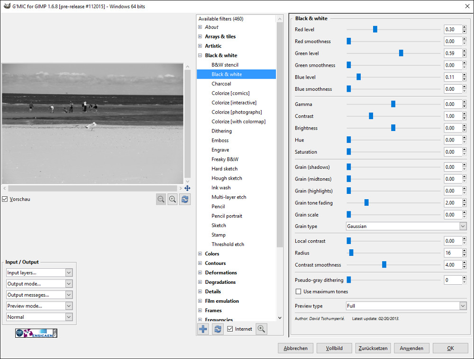Refresh the preview with the update icon

pos(185,200)
